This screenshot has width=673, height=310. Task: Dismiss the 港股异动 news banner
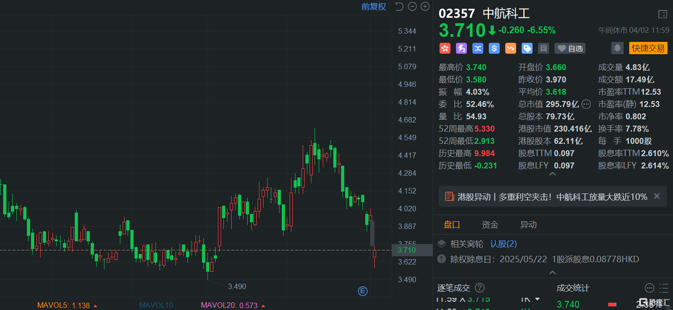pos(657,196)
